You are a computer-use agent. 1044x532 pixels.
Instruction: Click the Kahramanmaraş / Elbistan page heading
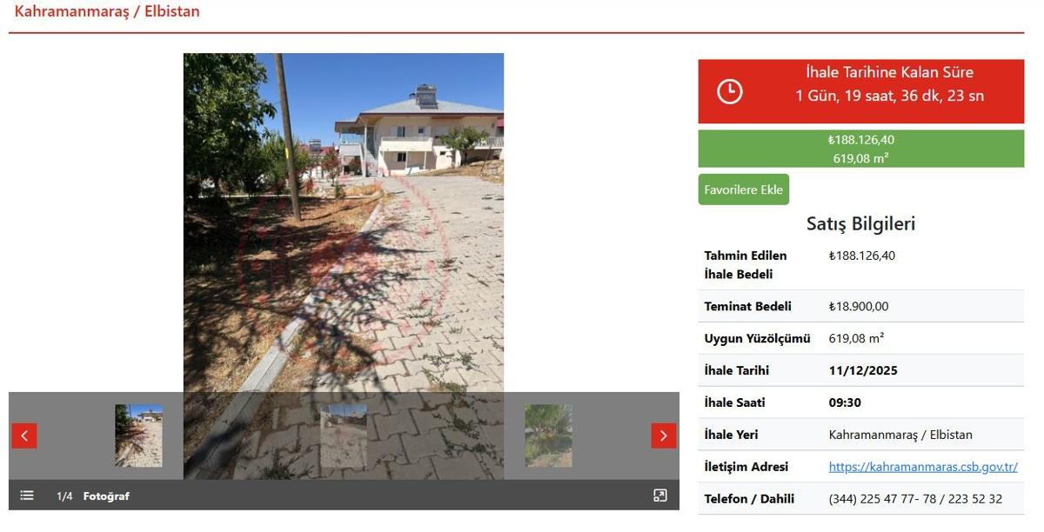click(x=107, y=11)
